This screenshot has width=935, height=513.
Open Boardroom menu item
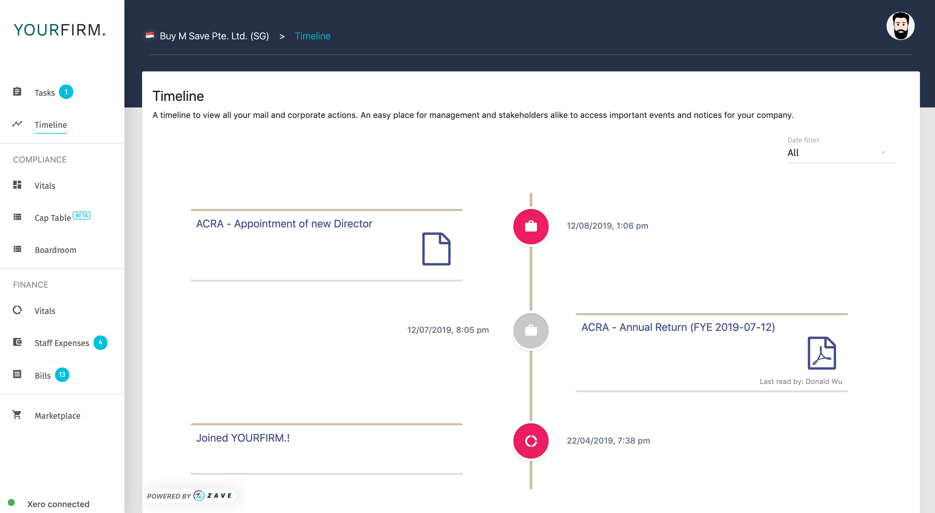tap(55, 250)
